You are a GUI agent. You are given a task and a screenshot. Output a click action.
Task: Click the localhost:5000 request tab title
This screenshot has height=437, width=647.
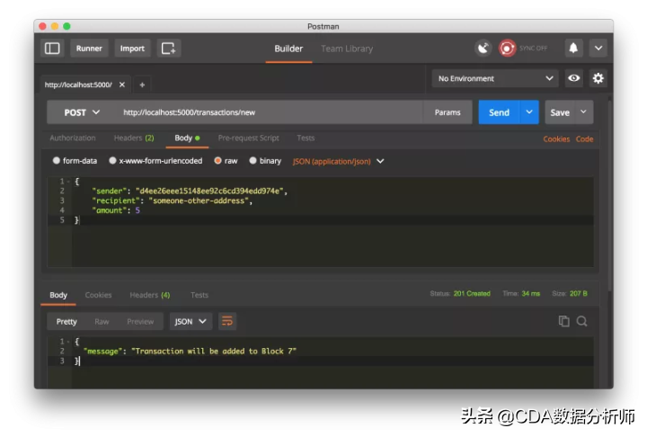(78, 85)
